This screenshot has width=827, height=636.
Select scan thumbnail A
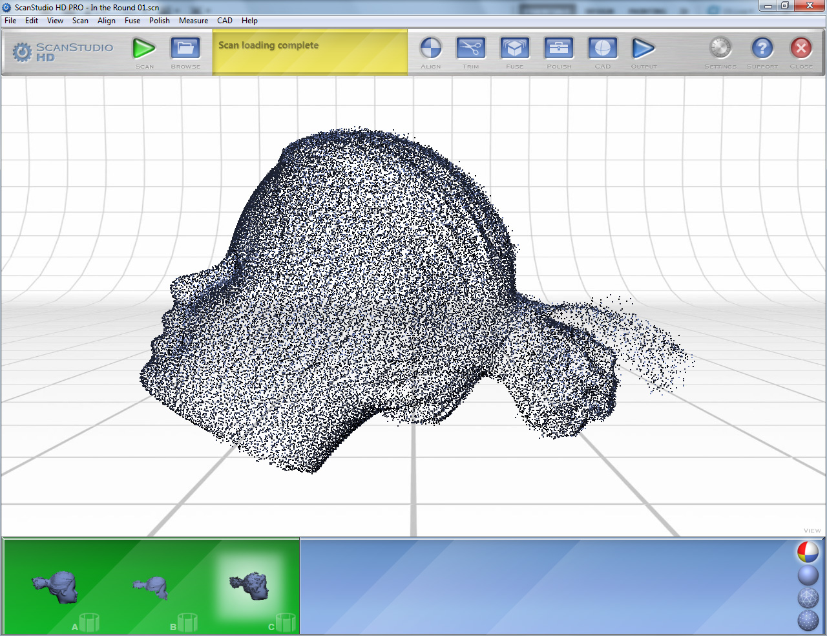[x=56, y=587]
